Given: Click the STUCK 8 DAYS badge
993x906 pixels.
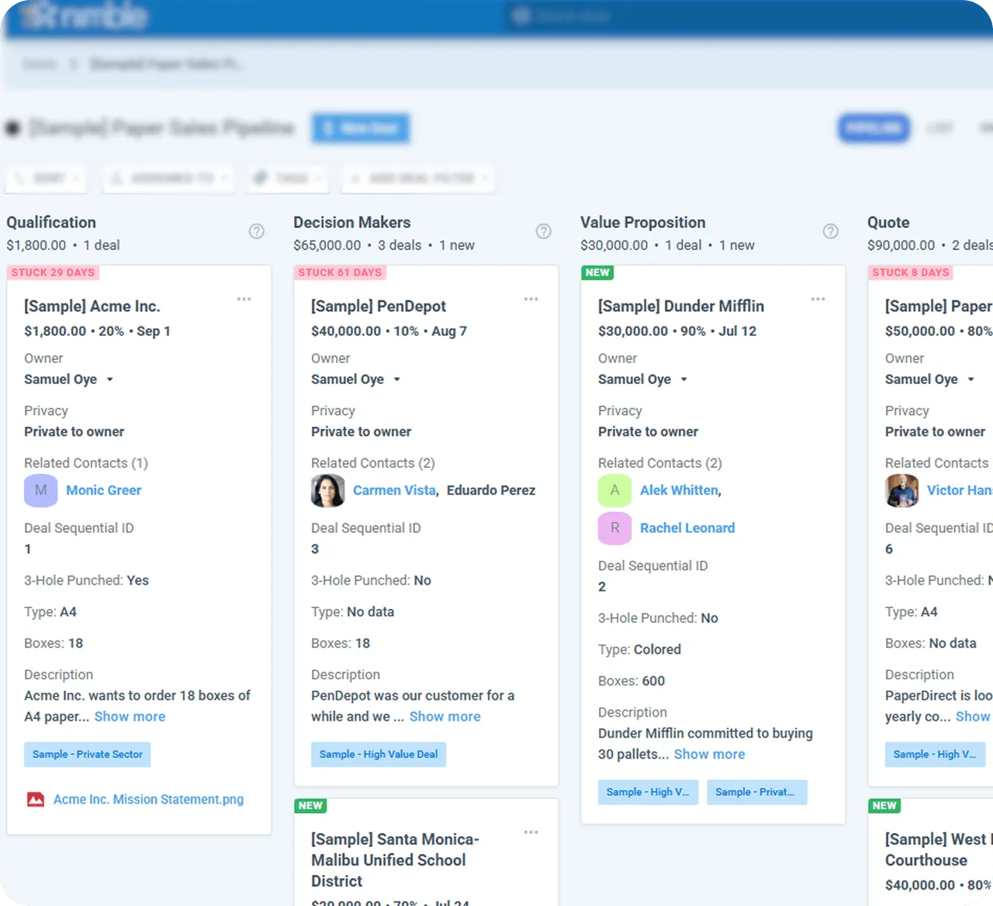Looking at the screenshot, I should (911, 272).
